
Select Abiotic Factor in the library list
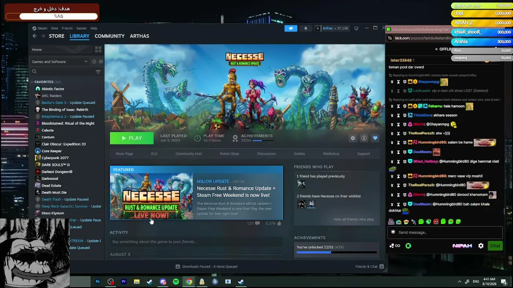pyautogui.click(x=53, y=89)
